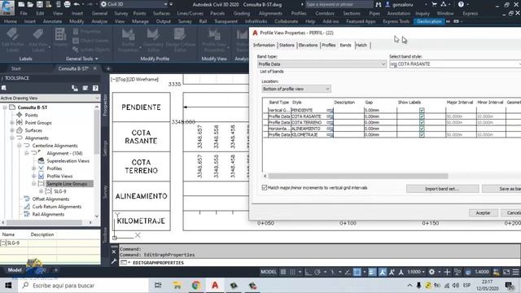Click the Save floppy disk icon
This screenshot has width=521, height=293.
pos(40,4)
